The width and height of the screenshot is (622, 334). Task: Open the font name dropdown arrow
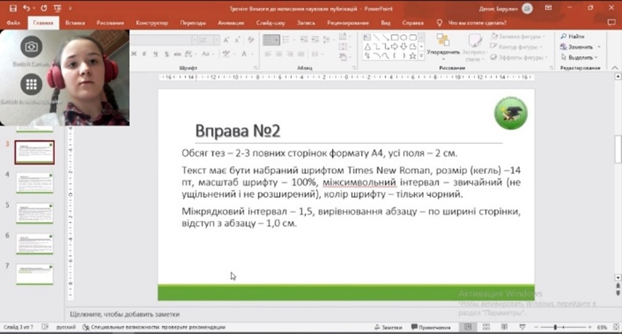(195, 40)
